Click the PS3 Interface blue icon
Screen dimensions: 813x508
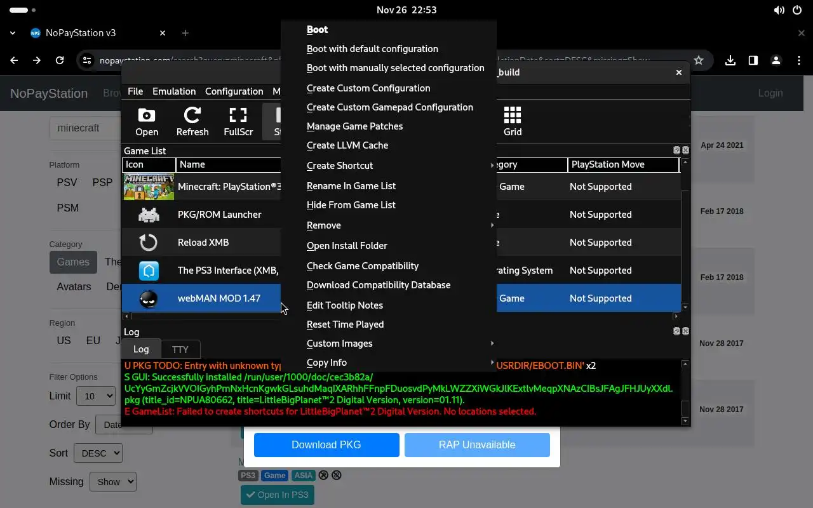tap(149, 271)
